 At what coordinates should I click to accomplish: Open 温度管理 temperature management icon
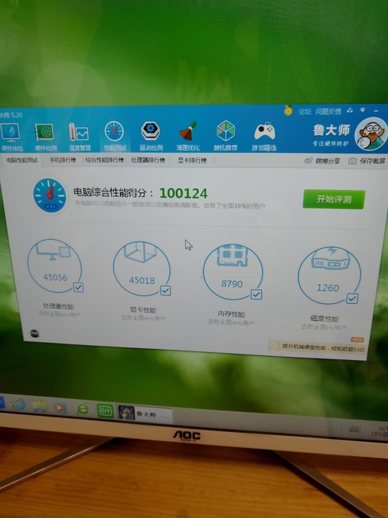point(79,137)
